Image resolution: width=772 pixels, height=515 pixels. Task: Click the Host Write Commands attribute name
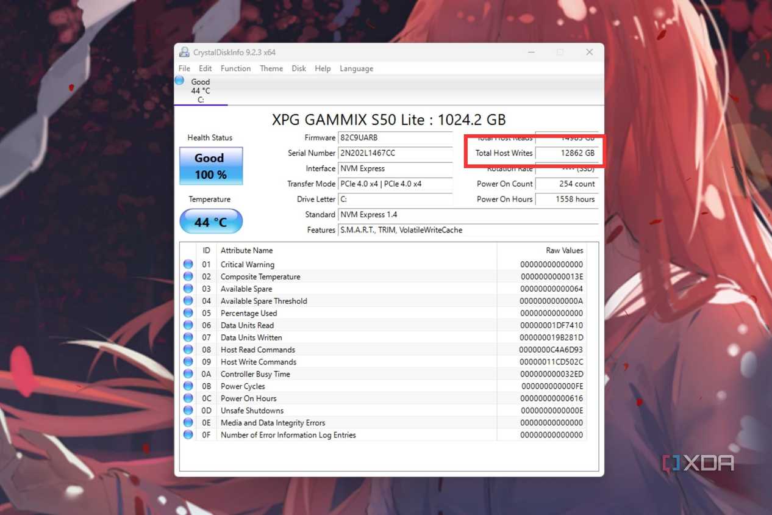pyautogui.click(x=259, y=362)
